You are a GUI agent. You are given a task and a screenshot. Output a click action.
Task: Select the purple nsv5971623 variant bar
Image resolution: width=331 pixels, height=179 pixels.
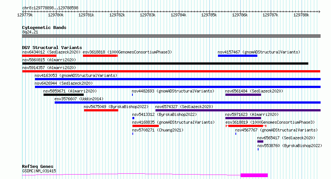tap(243, 118)
